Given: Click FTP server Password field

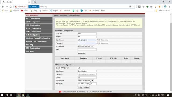Looking at the screenshot, I should click(87, 74).
